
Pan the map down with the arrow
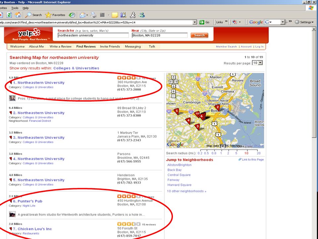tap(173, 86)
